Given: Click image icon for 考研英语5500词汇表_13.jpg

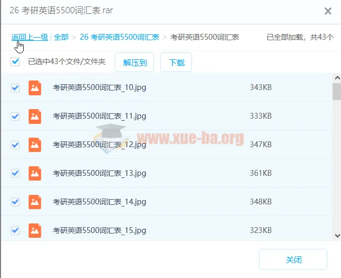Looking at the screenshot, I should [35, 173].
